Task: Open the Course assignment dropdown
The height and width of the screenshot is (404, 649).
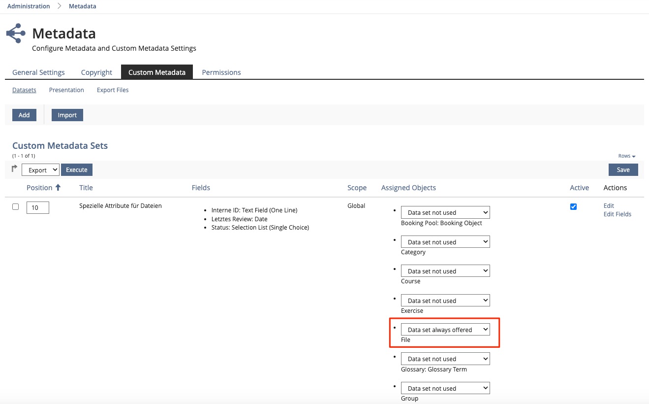Action: click(x=445, y=271)
